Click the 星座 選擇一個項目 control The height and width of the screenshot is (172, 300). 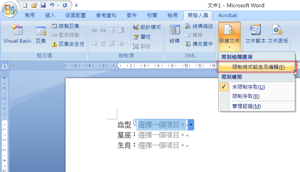[161, 135]
